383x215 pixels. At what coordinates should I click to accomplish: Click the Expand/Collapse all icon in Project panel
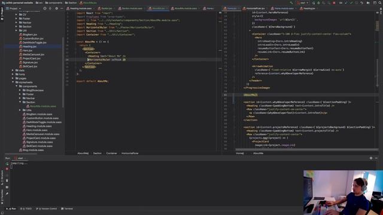pos(50,8)
